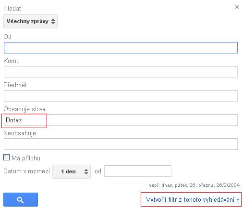Click the date input after od
This screenshot has height=209, width=243.
[138, 171]
